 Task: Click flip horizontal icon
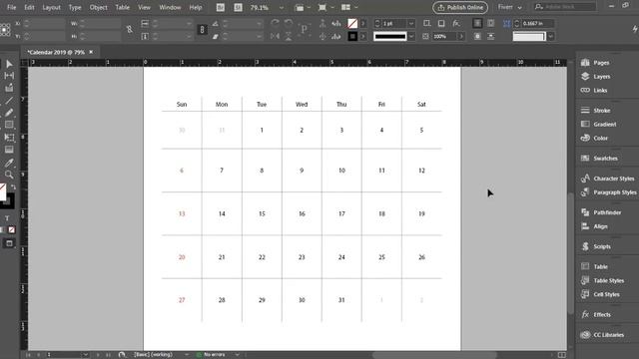click(x=276, y=36)
